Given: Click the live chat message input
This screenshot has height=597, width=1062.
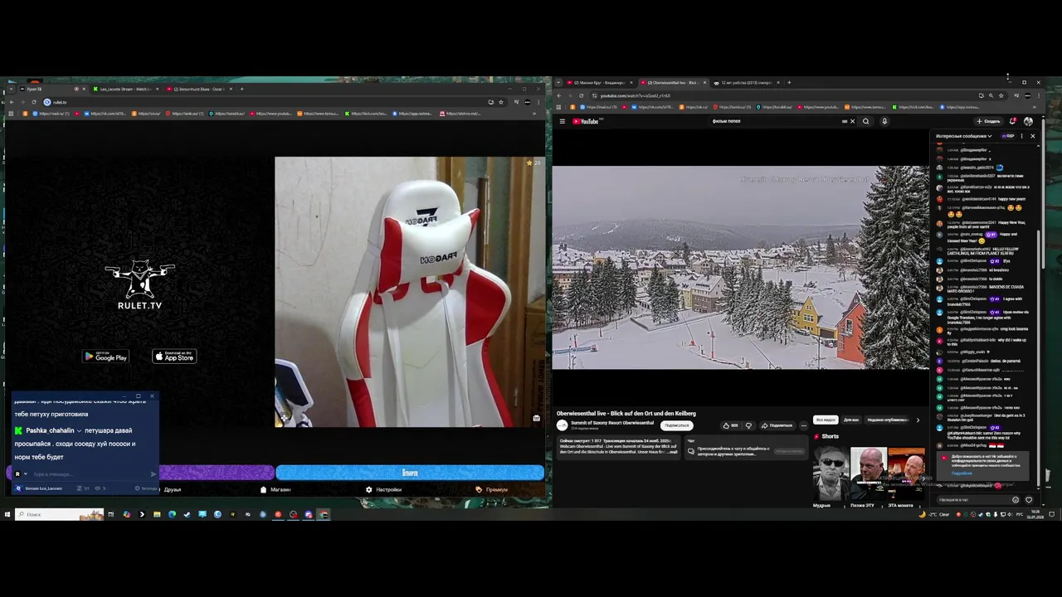Looking at the screenshot, I should tap(973, 500).
